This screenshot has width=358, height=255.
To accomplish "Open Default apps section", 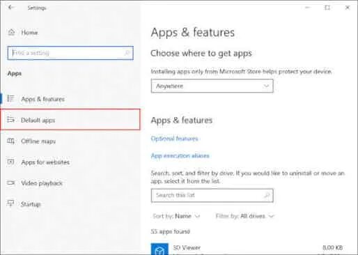I will [x=70, y=119].
